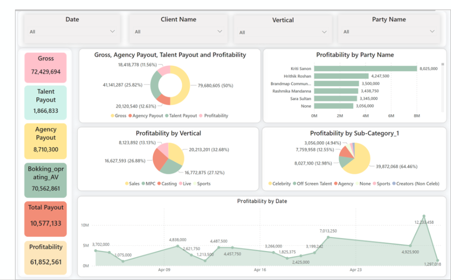This screenshot has width=451, height=280.
Task: Click the 12,233,458 peak data point
Action: [x=424, y=216]
